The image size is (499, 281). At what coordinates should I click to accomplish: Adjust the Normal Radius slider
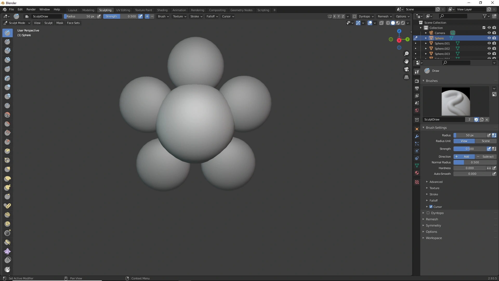click(x=475, y=162)
